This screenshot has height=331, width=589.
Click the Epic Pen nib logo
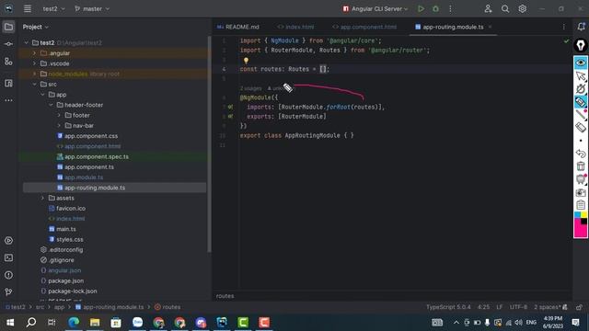point(581,45)
